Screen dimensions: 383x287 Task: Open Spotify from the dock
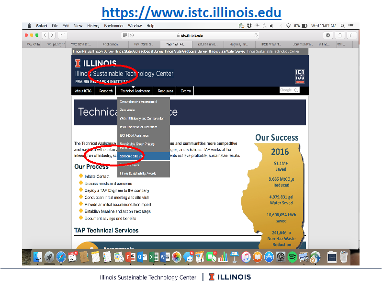click(x=292, y=257)
